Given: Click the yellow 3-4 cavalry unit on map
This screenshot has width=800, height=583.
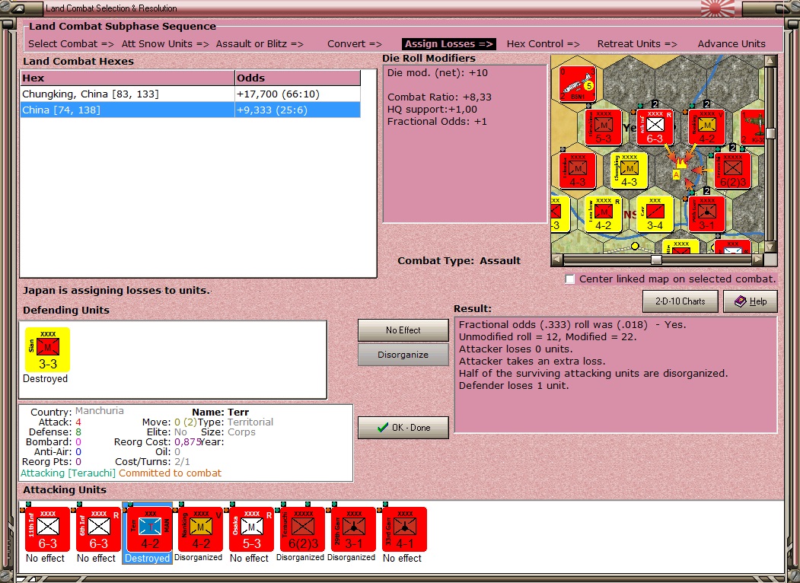Looking at the screenshot, I should pyautogui.click(x=655, y=214).
